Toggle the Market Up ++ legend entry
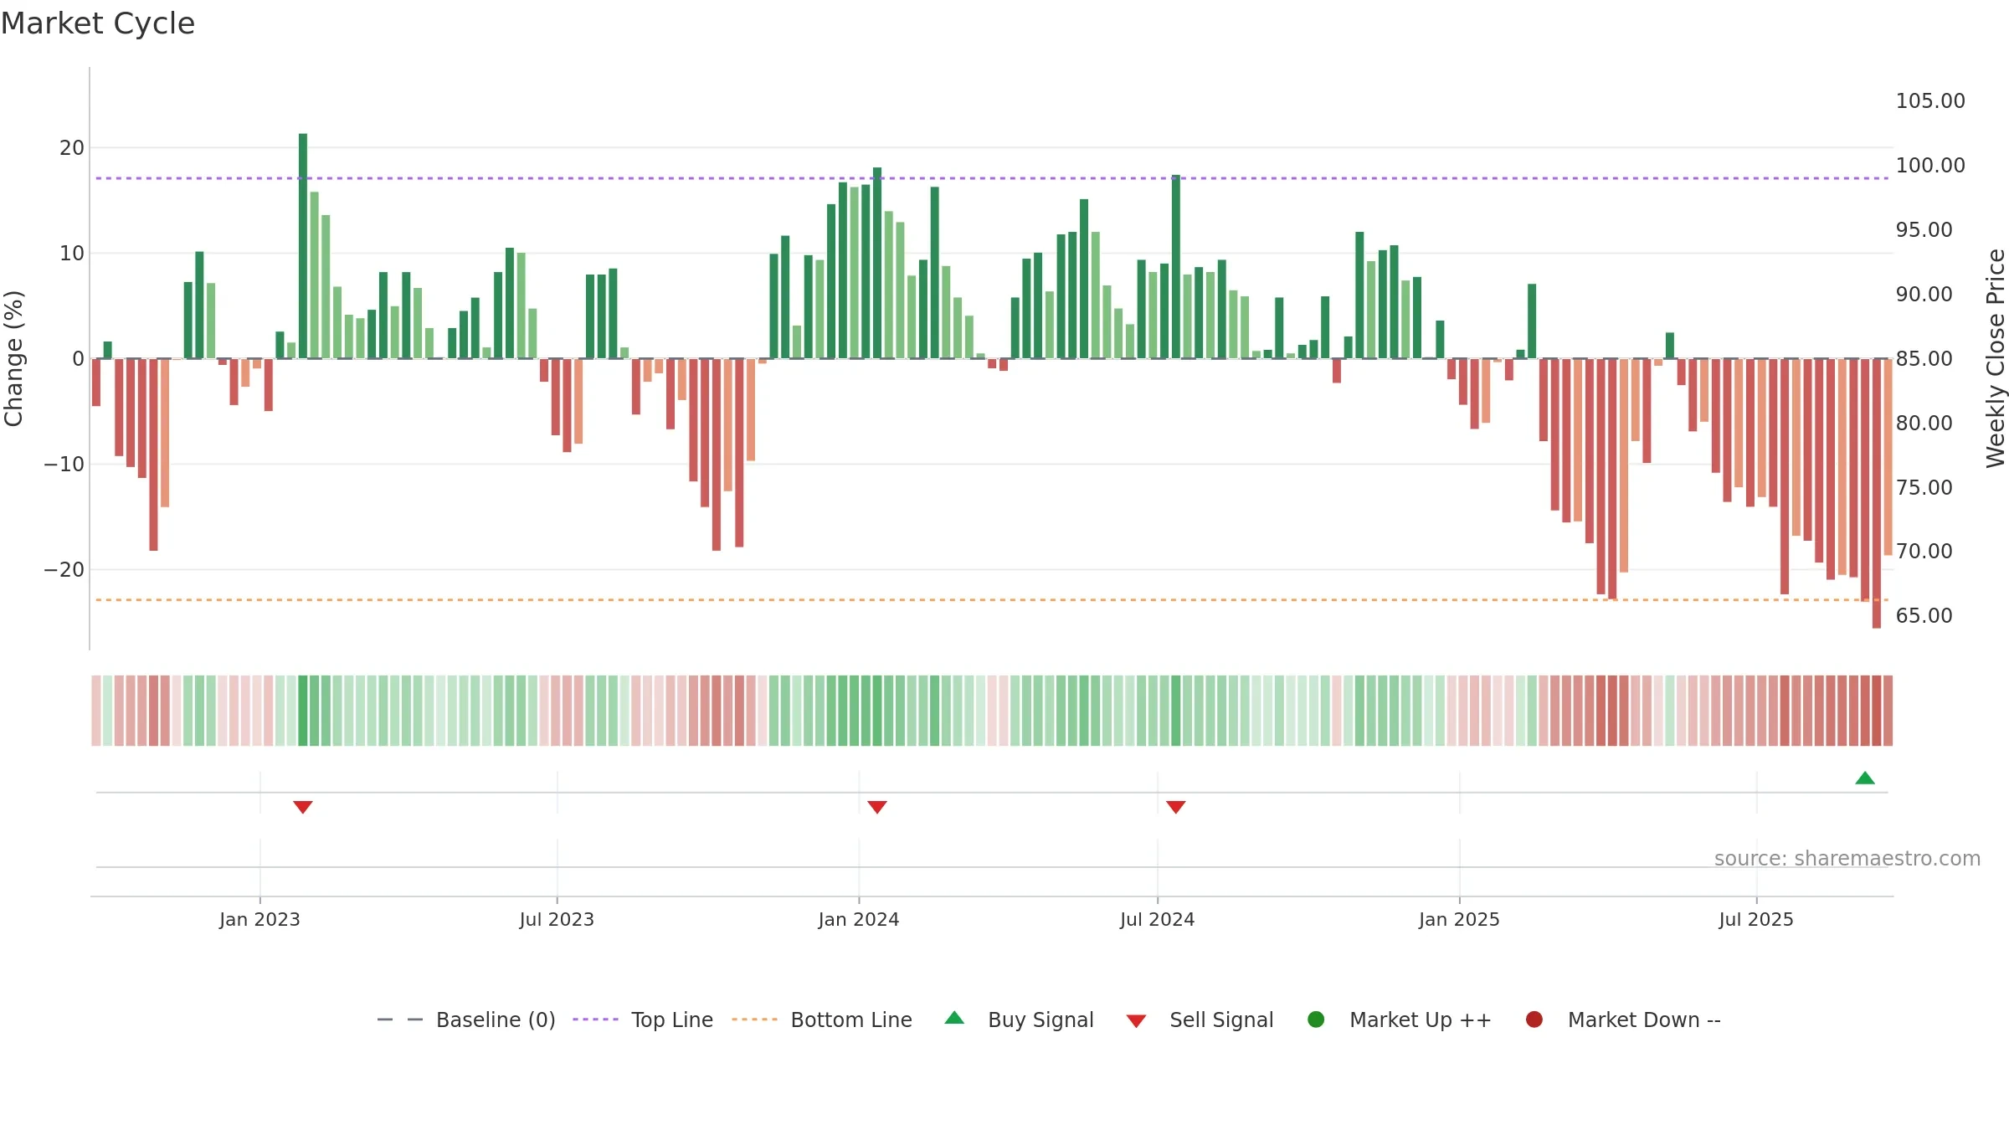2009x1130 pixels. pos(1400,1020)
